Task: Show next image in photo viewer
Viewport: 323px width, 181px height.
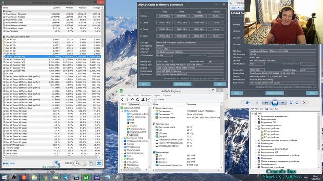Action: tap(283, 103)
